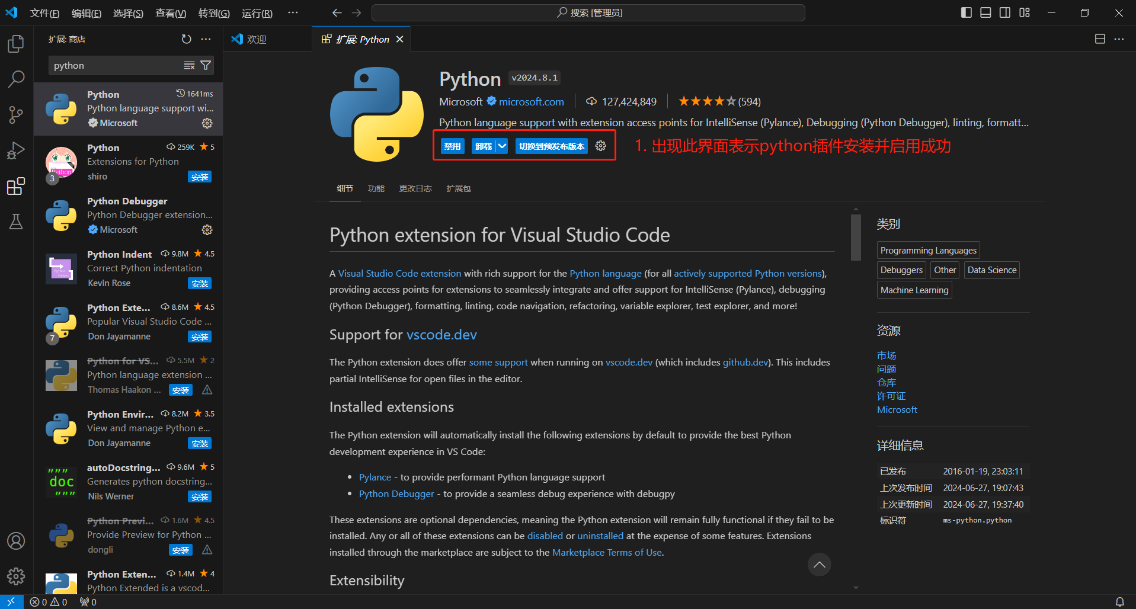Screen dimensions: 1136x609
Task: Install the autoDocstring extension
Action: [x=200, y=497]
